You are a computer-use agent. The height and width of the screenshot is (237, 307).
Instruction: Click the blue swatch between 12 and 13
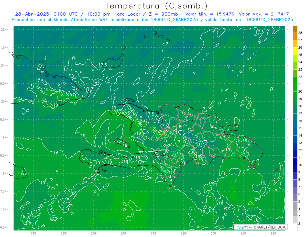[295, 146]
